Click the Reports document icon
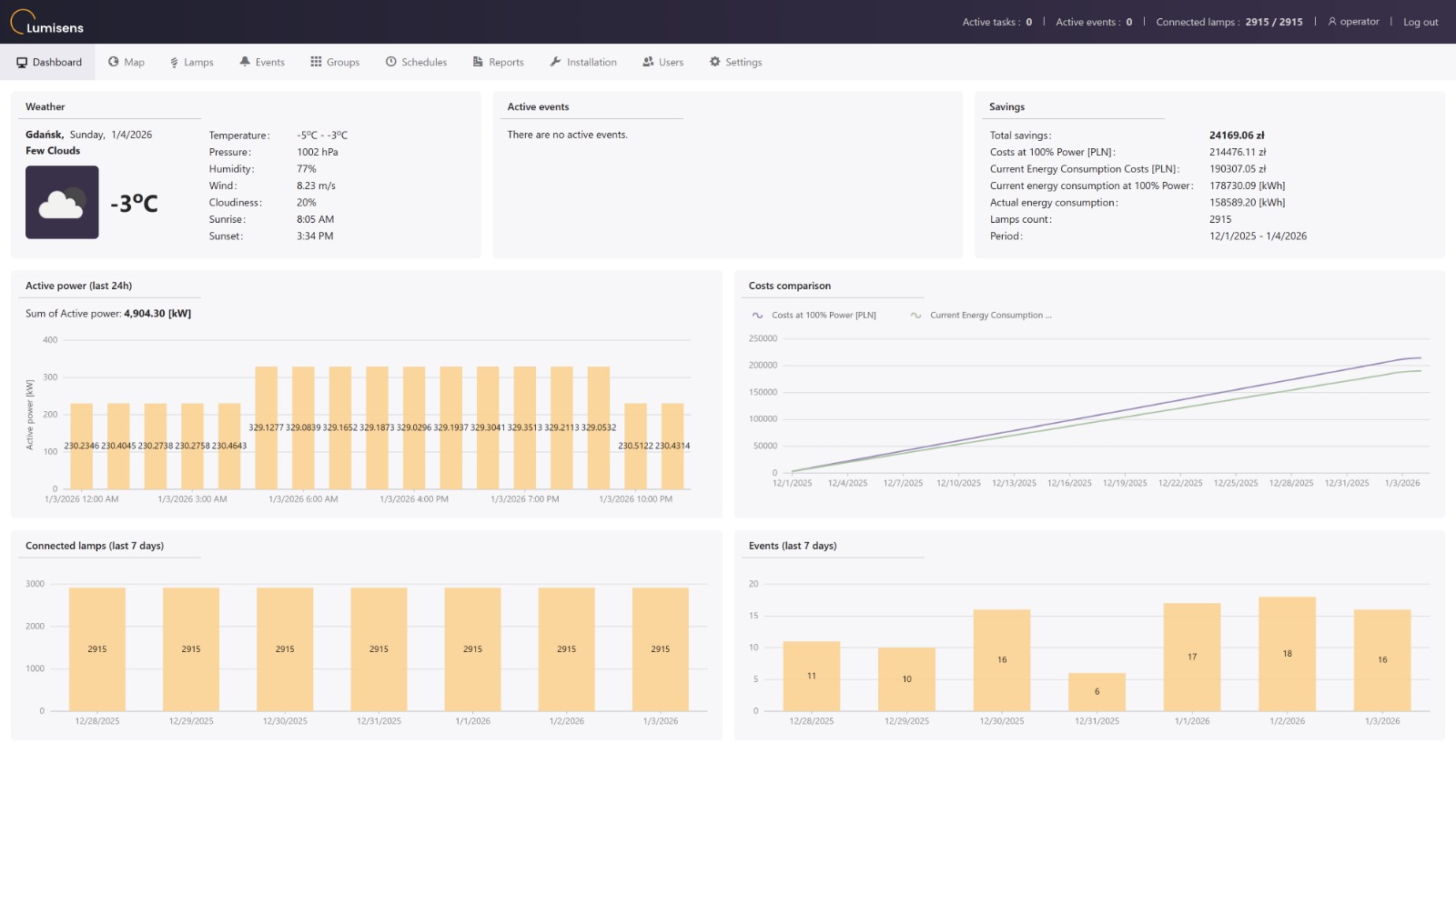The width and height of the screenshot is (1456, 904). click(478, 62)
